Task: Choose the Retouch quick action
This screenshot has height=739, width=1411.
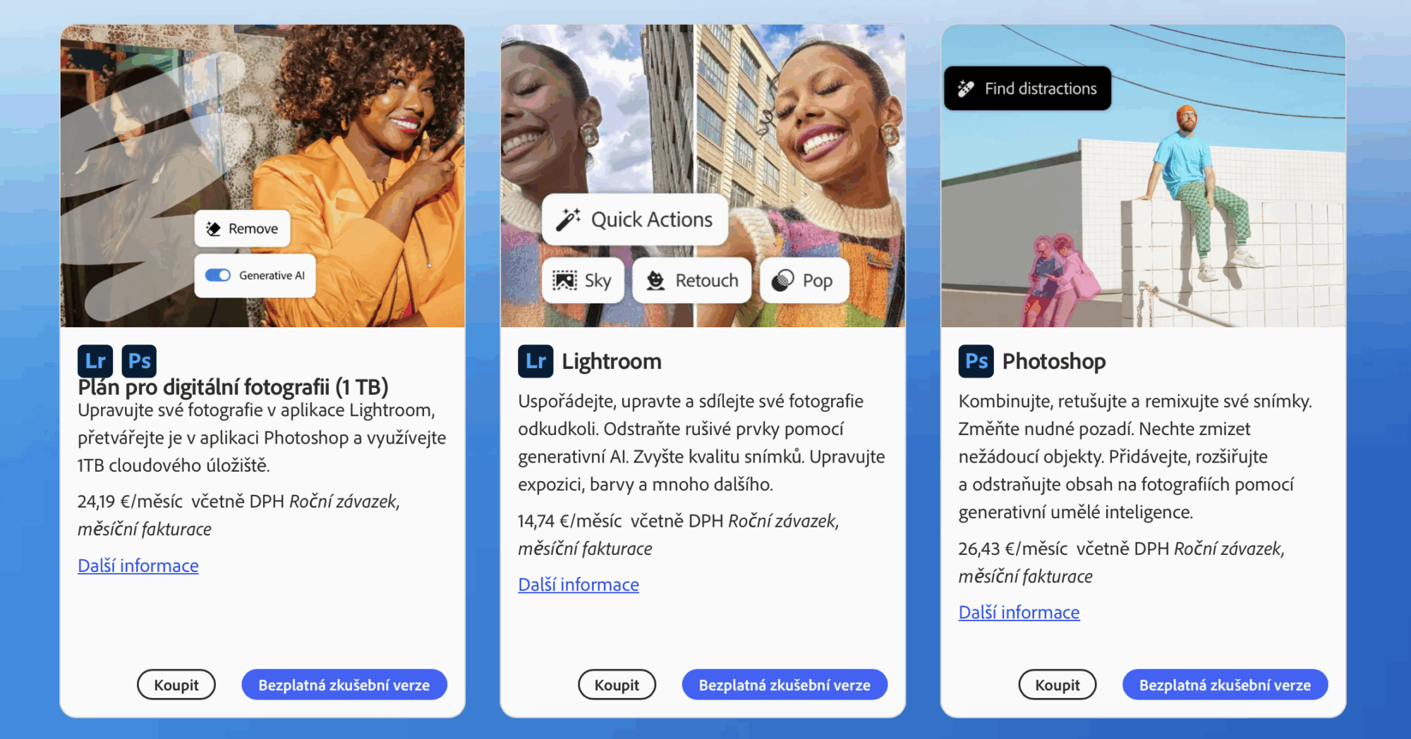Action: 692,281
